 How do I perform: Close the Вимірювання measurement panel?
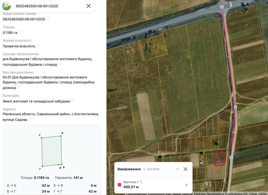tap(185, 169)
